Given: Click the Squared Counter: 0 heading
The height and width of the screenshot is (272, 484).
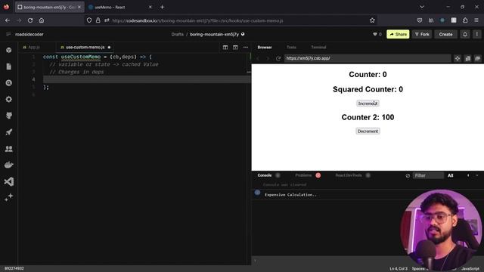Looking at the screenshot, I should click(x=368, y=89).
